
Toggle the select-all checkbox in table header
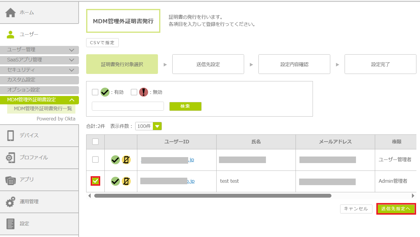(x=95, y=142)
